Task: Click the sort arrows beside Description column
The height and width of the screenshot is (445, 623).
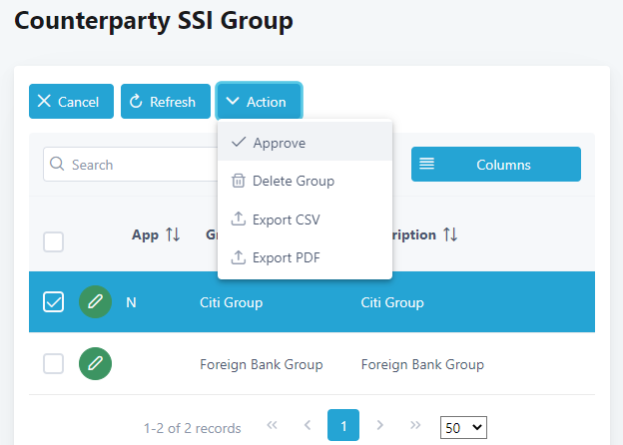Action: point(450,235)
